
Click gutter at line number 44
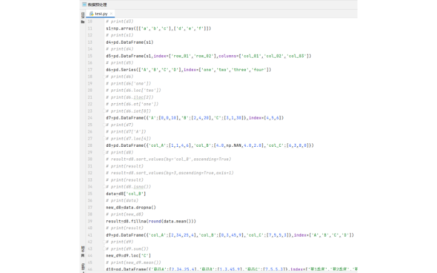[90, 255]
